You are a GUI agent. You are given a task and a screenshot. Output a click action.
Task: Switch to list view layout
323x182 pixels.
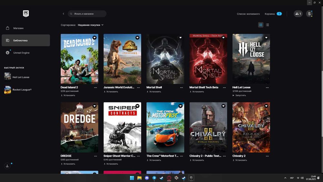(x=267, y=25)
